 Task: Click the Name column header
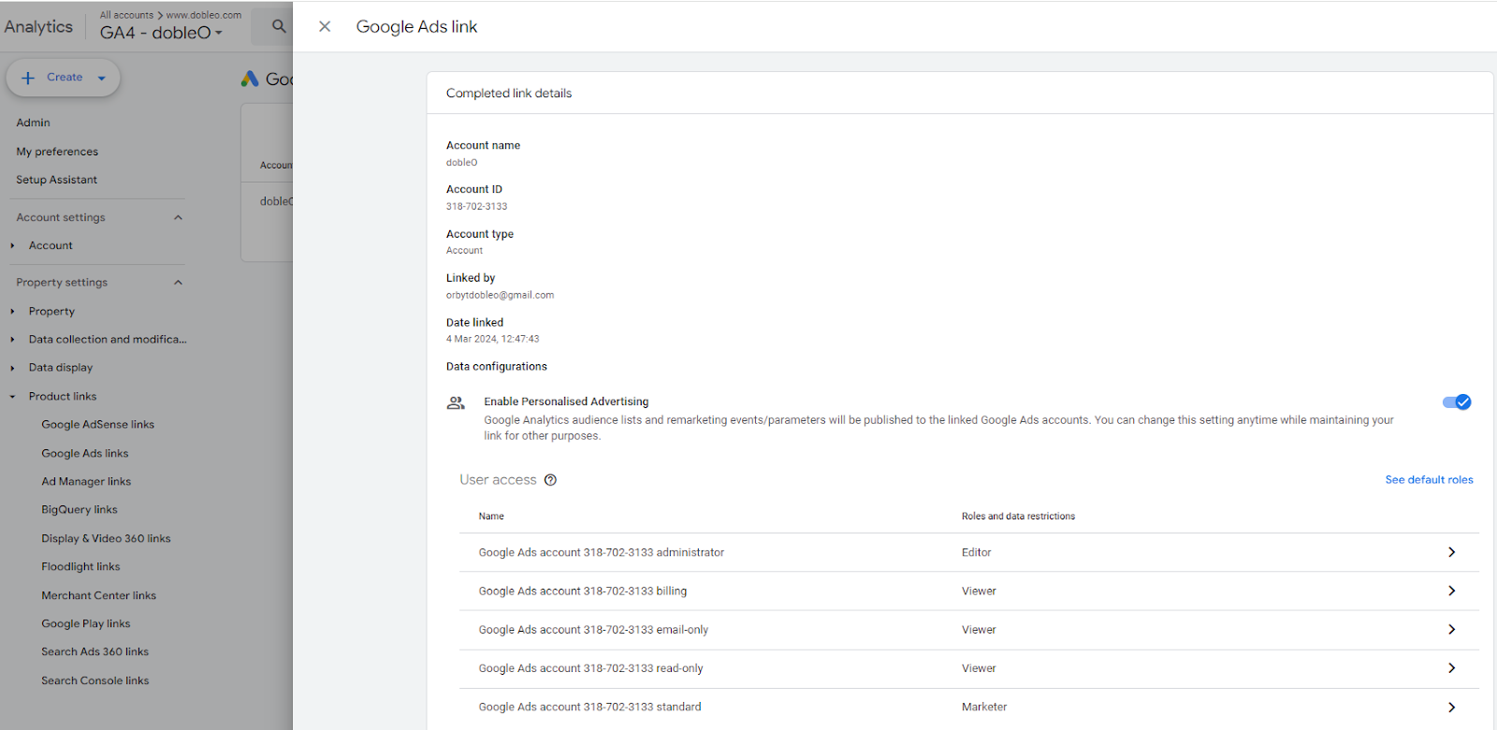[491, 517]
